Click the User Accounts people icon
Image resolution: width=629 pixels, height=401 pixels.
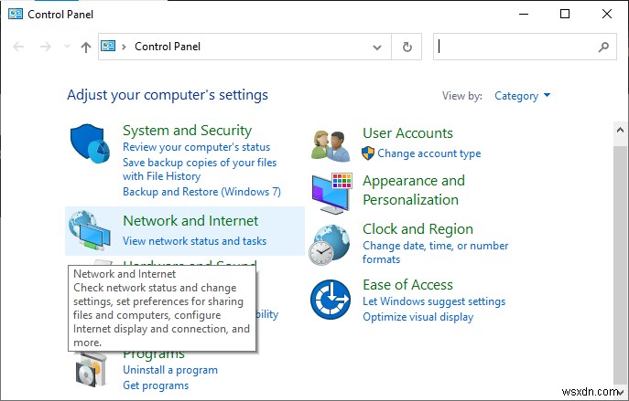pyautogui.click(x=330, y=143)
